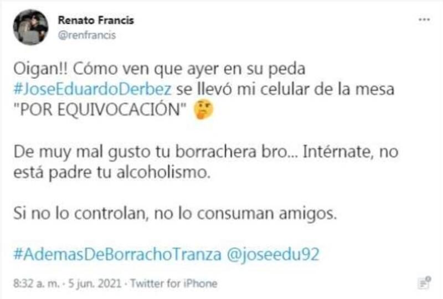443x299 pixels.
Task: Click the 5 jun. 2021 date
Action: coord(95,283)
